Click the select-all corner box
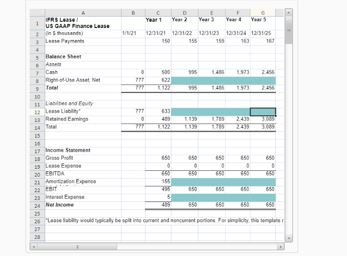 click(x=37, y=12)
